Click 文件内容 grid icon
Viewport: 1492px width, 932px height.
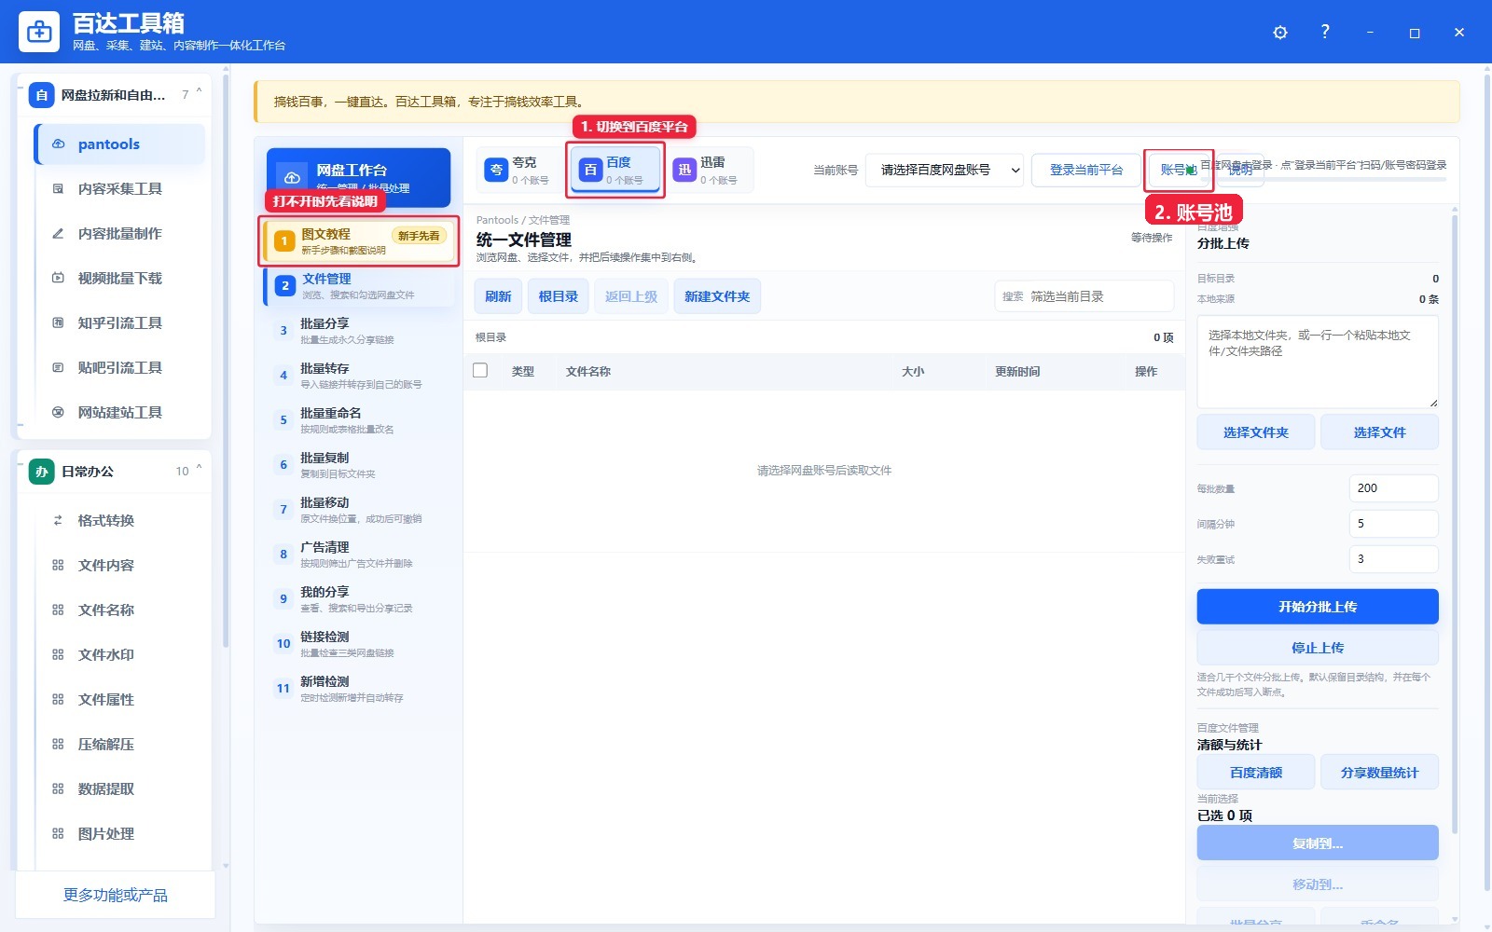(x=58, y=566)
